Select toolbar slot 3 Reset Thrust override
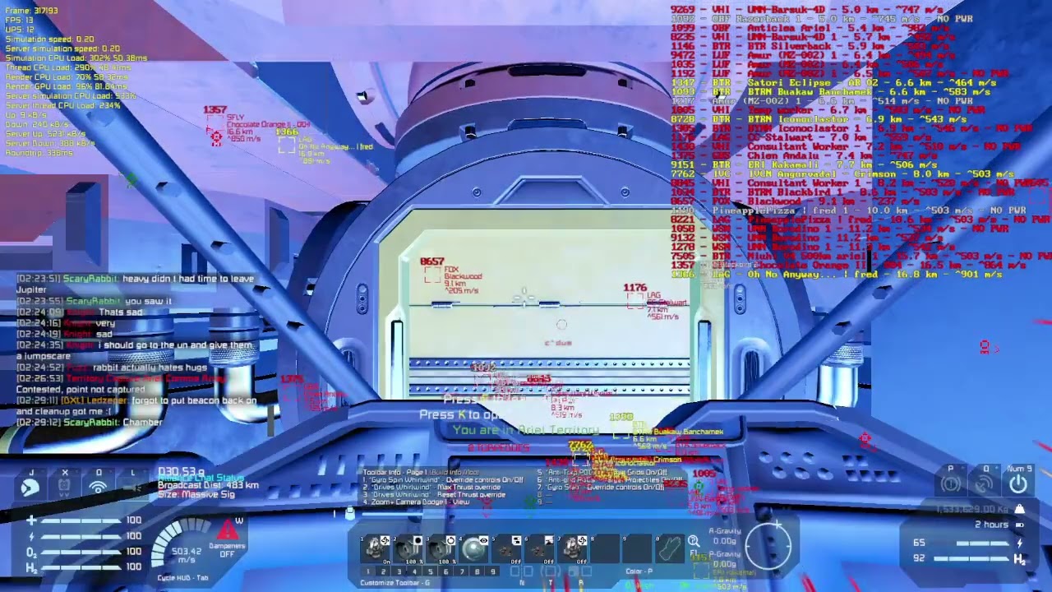 441,548
